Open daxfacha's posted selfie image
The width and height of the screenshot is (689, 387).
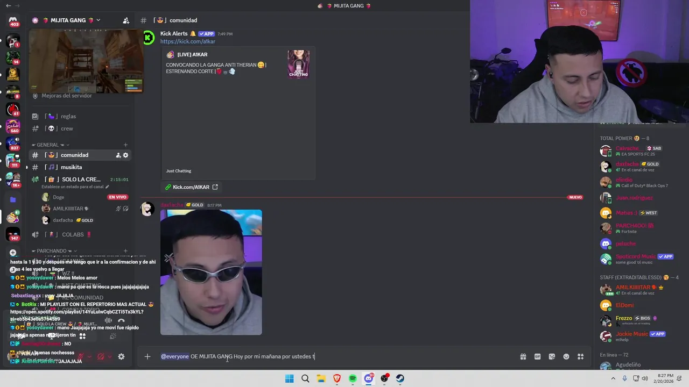(x=211, y=272)
